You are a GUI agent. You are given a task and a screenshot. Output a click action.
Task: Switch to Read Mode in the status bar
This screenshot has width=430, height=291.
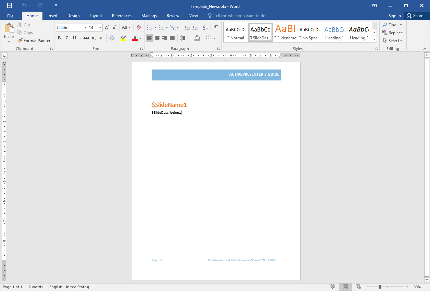click(332, 287)
